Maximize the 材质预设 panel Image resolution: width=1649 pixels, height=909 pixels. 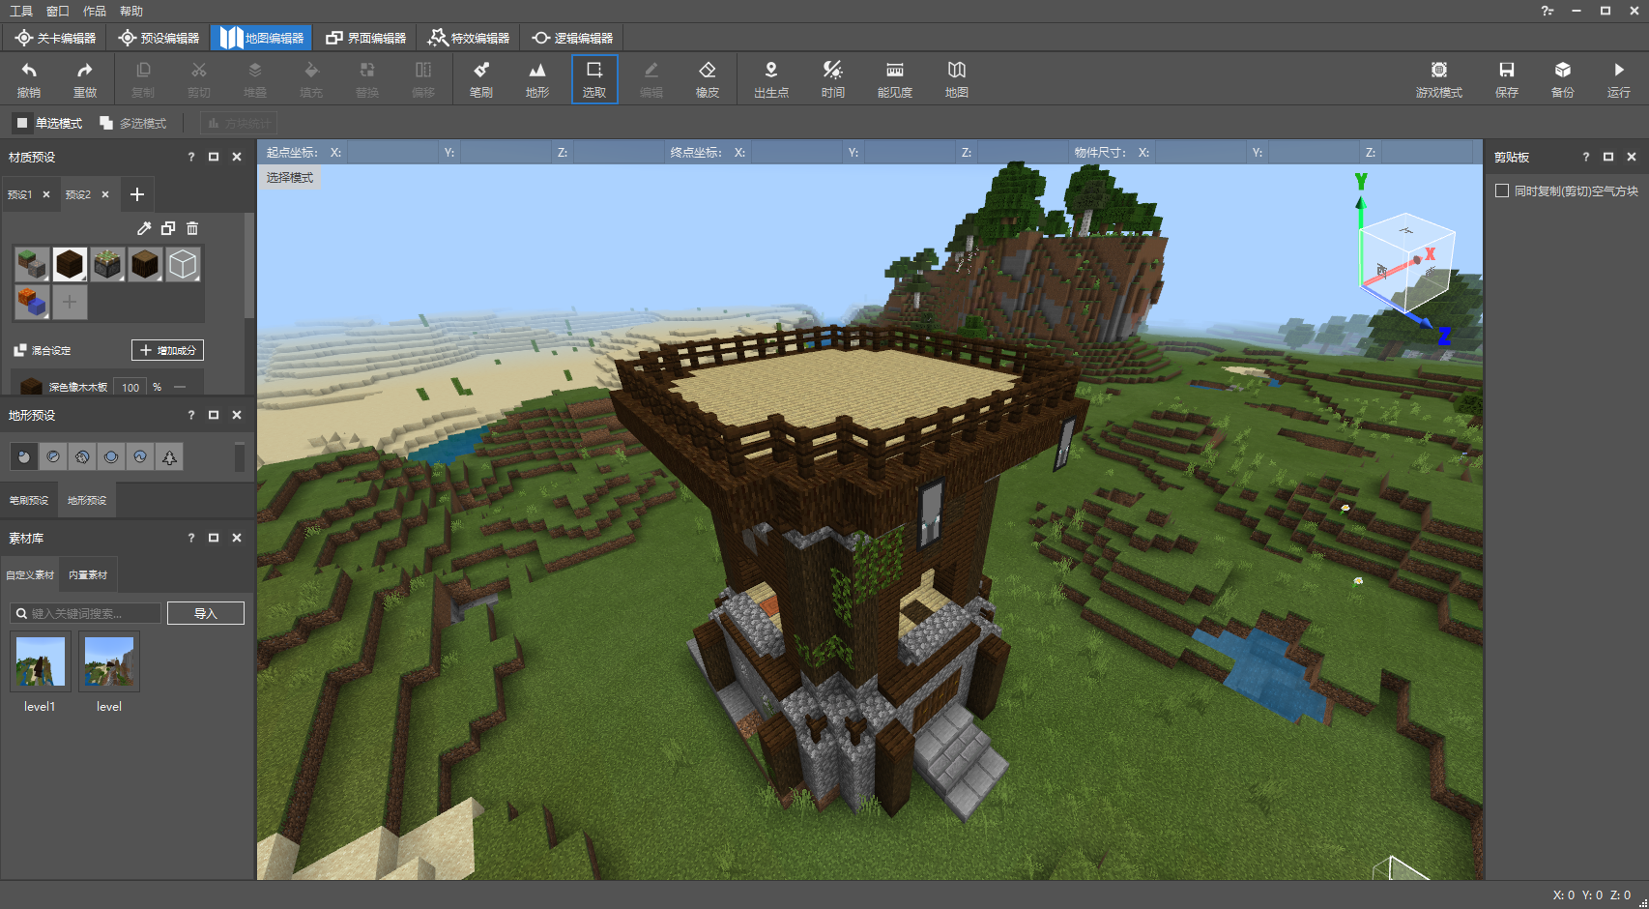[214, 157]
